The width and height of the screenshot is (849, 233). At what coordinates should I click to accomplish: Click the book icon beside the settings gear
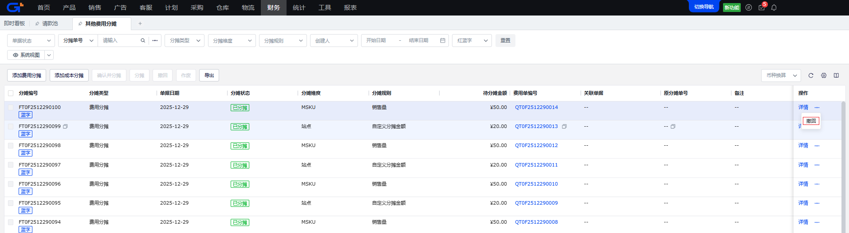836,75
